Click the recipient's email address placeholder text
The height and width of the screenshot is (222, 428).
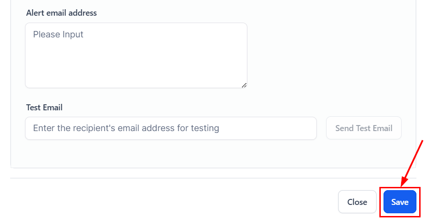click(x=126, y=128)
